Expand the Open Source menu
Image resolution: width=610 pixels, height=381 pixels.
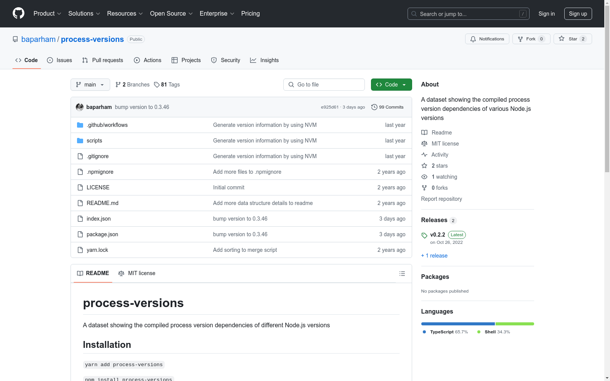click(172, 13)
